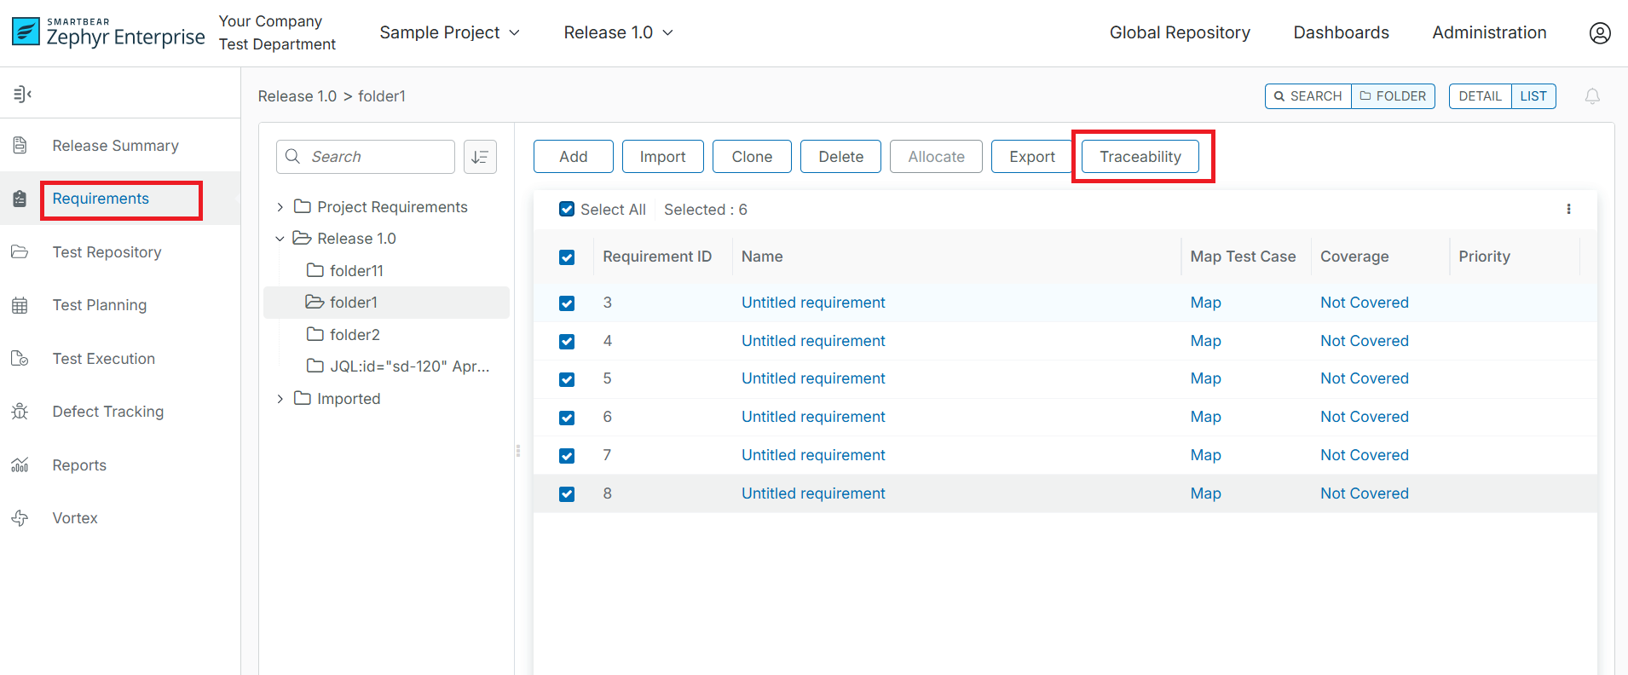Uncheck the Select All checkbox
Viewport: 1628px width, 675px height.
tap(567, 210)
